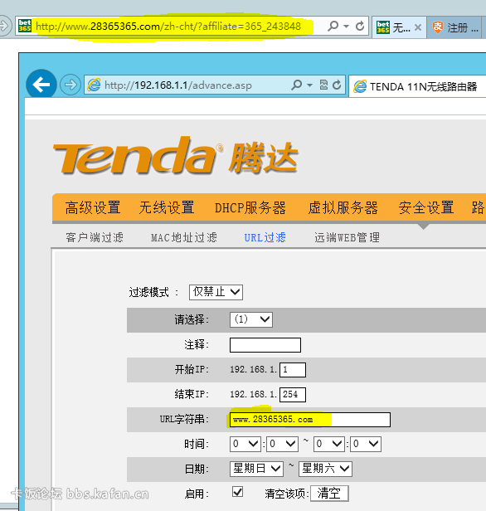Click the URL字符串 input field
The height and width of the screenshot is (511, 486).
click(x=310, y=420)
